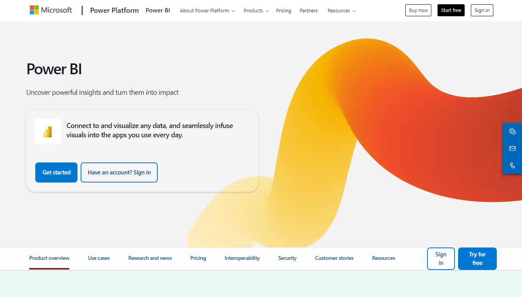Click the black Start free button
The width and height of the screenshot is (522, 297).
click(451, 10)
